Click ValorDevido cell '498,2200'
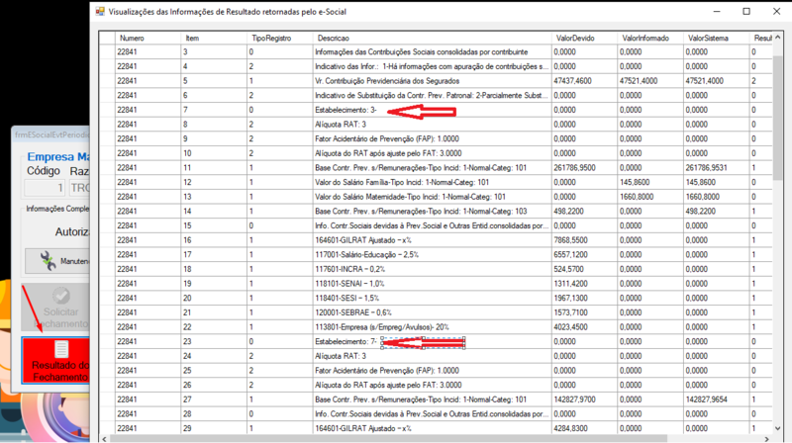Screen dimensions: 792x443 click(584, 211)
